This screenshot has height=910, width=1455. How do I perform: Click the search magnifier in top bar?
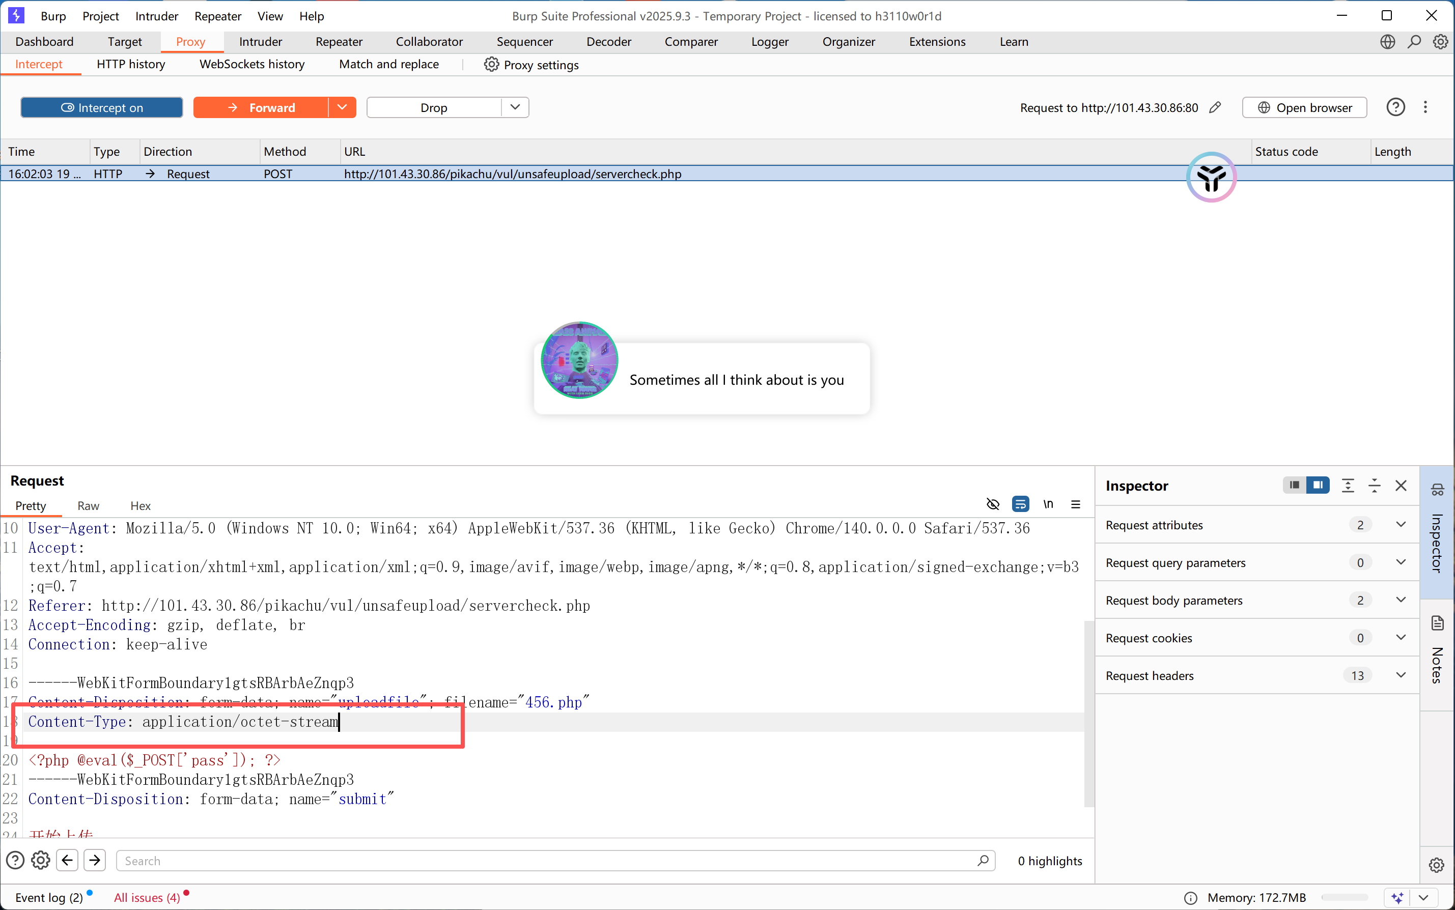(1414, 42)
